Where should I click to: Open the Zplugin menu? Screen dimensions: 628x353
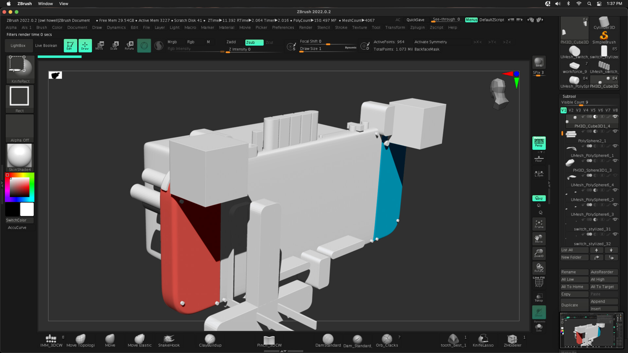(417, 27)
